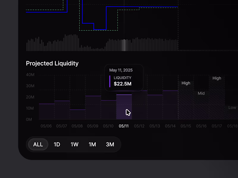
Task: Click the High label near 05/15
Action: click(x=186, y=83)
